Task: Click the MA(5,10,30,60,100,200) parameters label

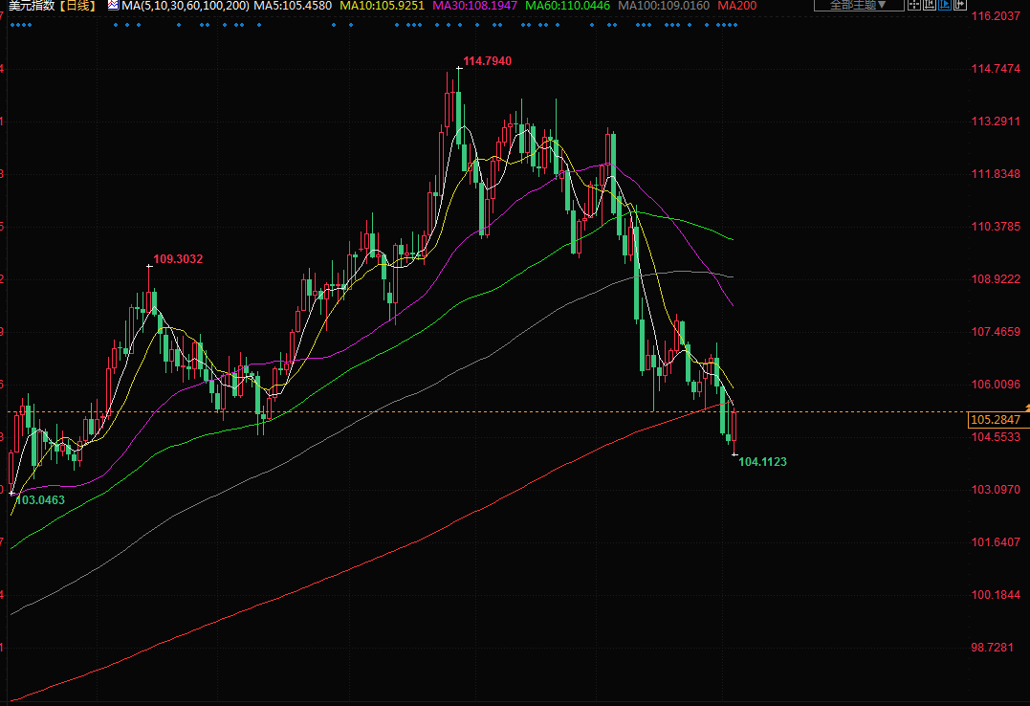Action: point(186,6)
